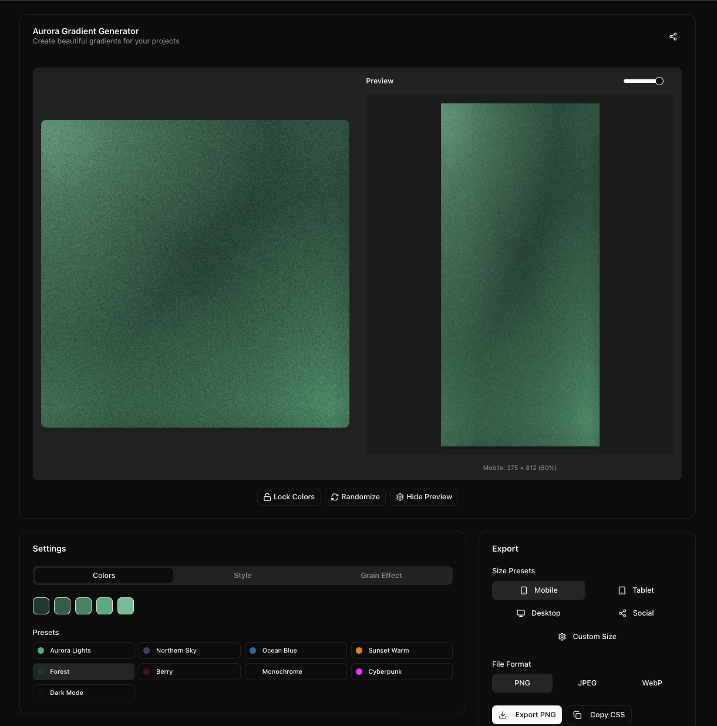Click the 'Mobile: 375 × 812 (80%)' label

coord(520,468)
